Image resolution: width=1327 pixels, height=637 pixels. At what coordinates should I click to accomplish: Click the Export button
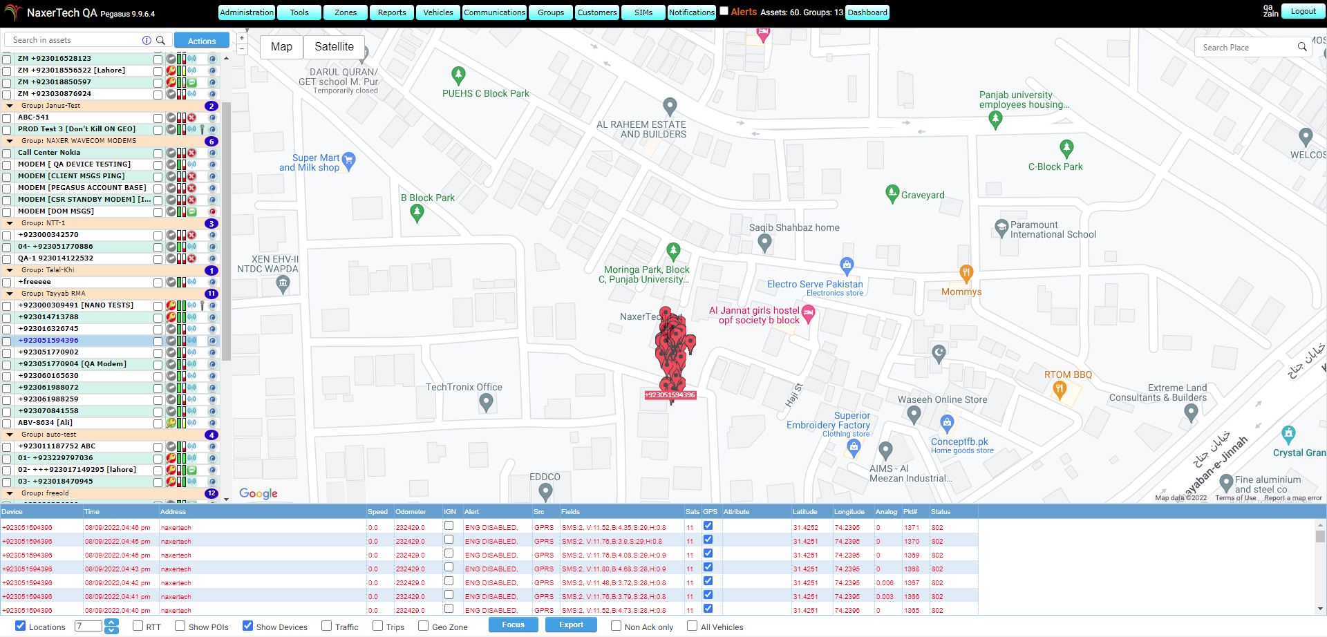pyautogui.click(x=571, y=625)
